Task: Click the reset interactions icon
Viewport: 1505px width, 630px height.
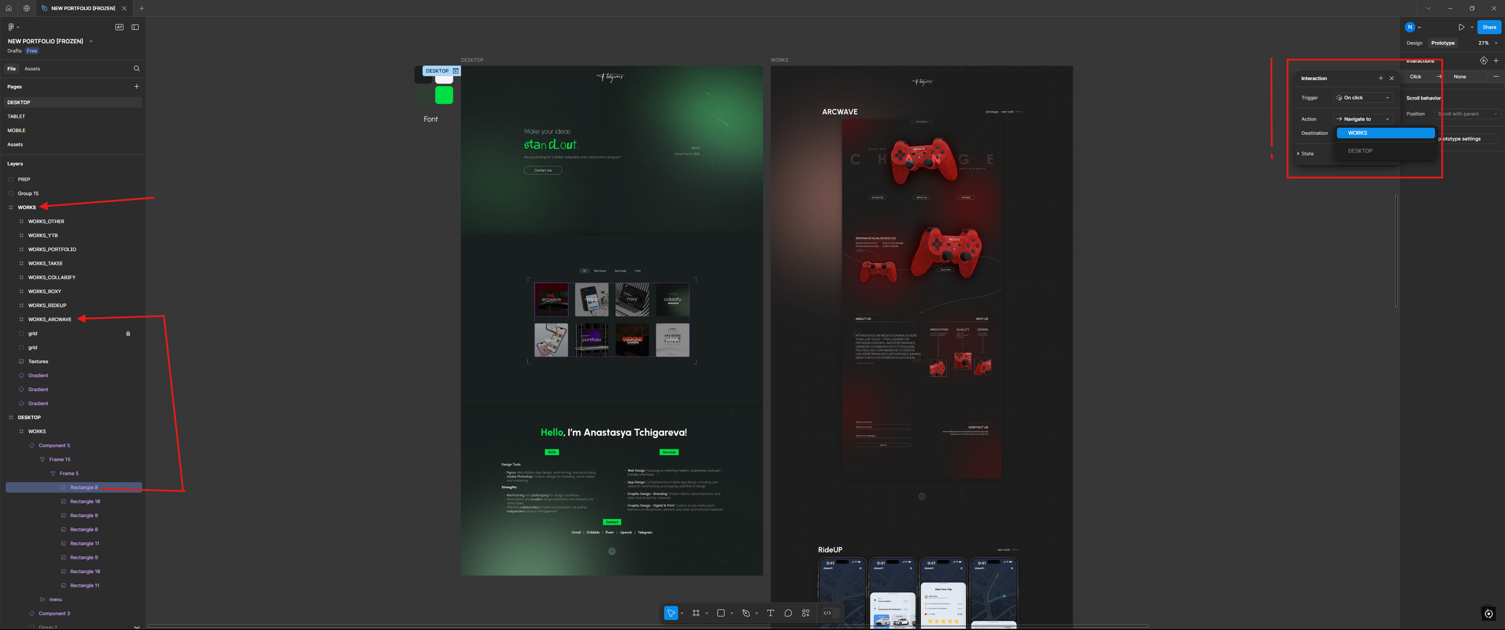Action: click(1484, 61)
